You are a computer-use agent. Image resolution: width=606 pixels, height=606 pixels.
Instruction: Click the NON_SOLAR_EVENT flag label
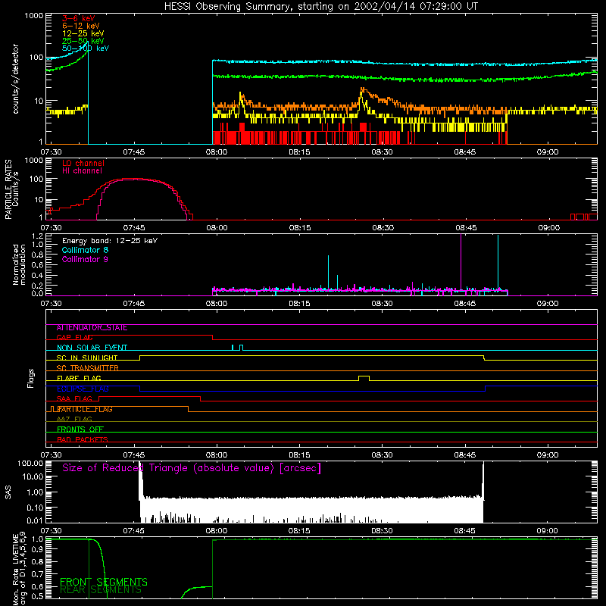(x=92, y=348)
